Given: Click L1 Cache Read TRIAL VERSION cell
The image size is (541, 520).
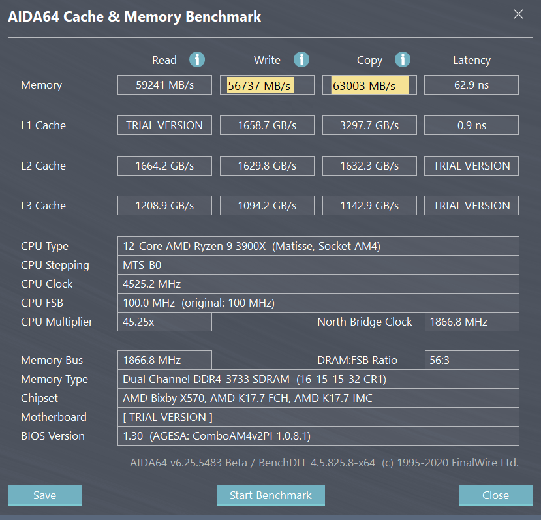Looking at the screenshot, I should (164, 125).
